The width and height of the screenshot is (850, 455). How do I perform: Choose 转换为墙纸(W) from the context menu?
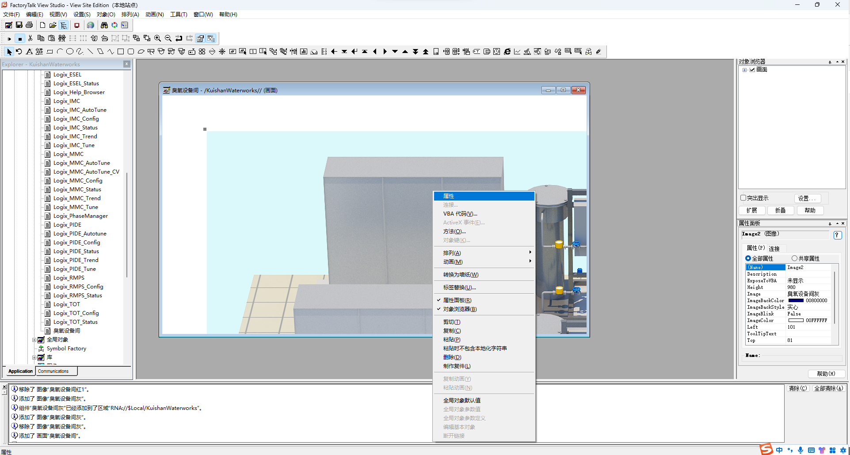coord(484,275)
